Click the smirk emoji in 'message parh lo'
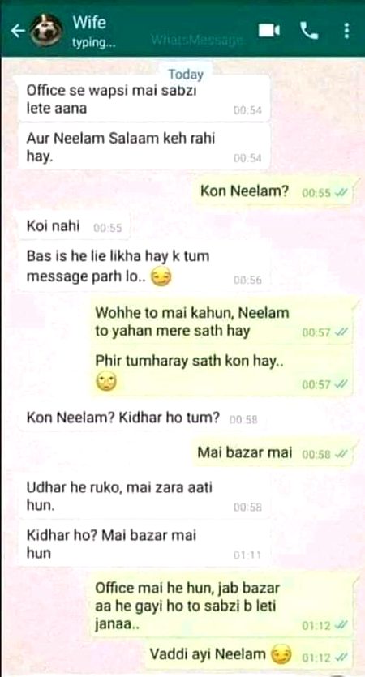 point(161,277)
